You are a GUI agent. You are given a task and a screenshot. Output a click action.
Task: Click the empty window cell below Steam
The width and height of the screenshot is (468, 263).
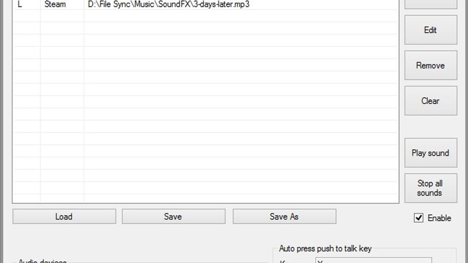tap(62, 16)
